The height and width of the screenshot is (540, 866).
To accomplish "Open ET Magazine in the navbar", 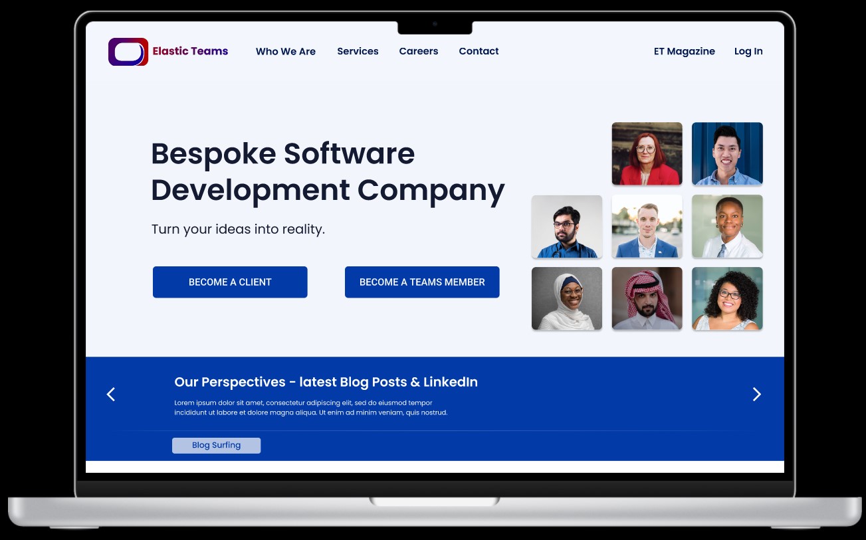I will point(685,51).
